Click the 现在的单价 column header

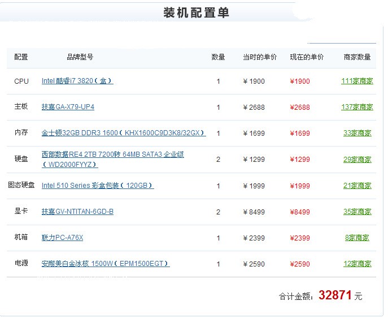307,57
